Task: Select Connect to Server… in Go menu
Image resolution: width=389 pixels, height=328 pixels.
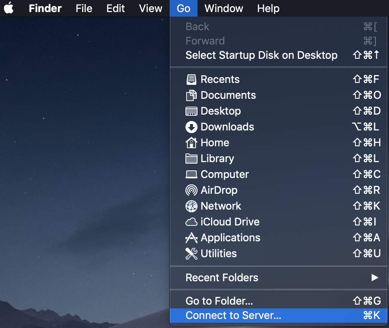Action: click(x=279, y=315)
